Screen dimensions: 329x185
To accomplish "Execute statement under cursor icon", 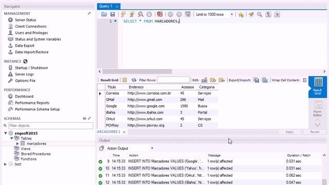I will click(x=132, y=14).
